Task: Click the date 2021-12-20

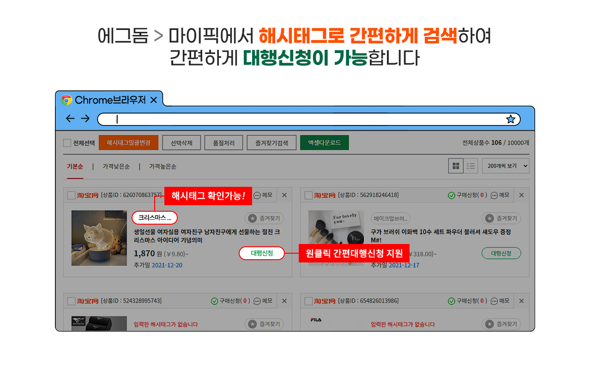Action: click(x=167, y=265)
